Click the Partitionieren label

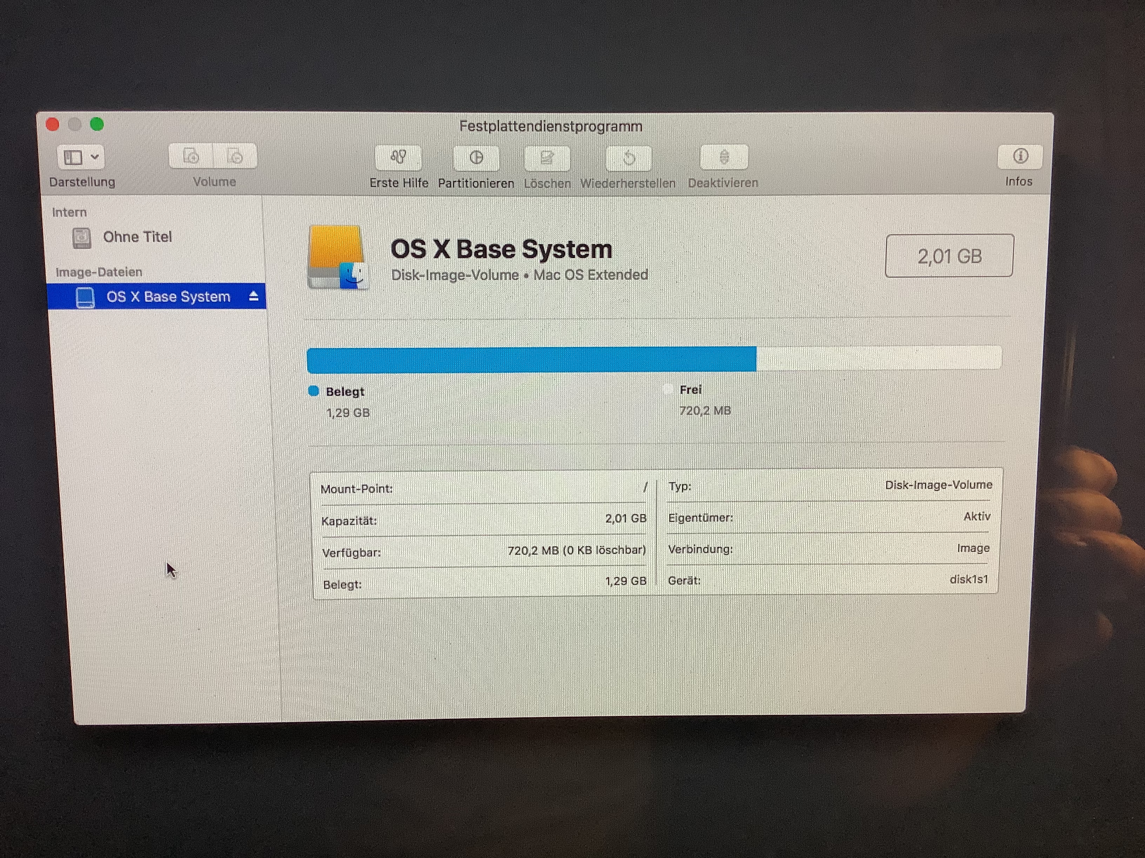[x=476, y=183]
